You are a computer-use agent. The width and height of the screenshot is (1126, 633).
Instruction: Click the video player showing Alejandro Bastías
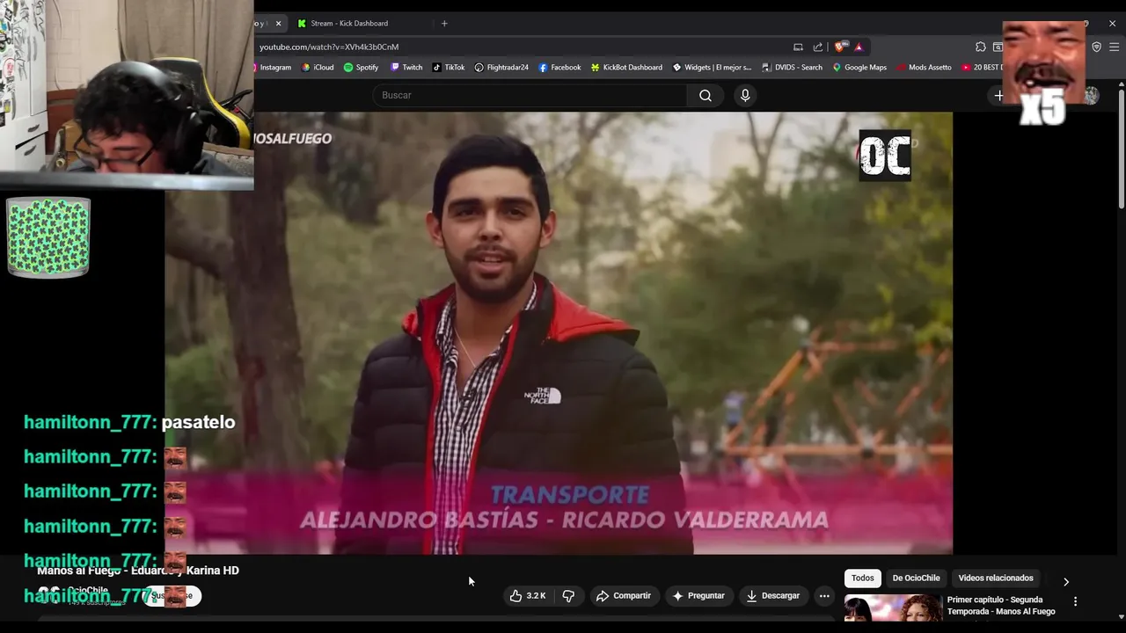pos(559,332)
